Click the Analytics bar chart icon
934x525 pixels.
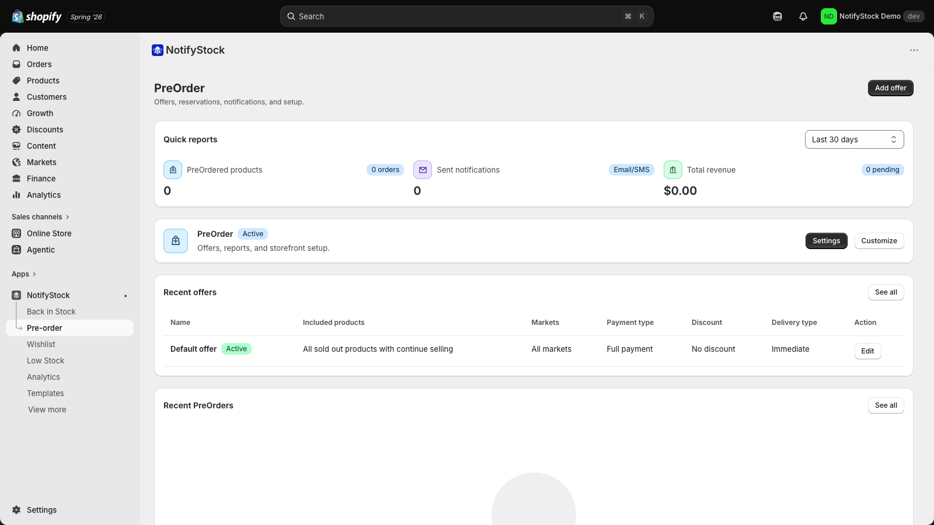(x=16, y=195)
